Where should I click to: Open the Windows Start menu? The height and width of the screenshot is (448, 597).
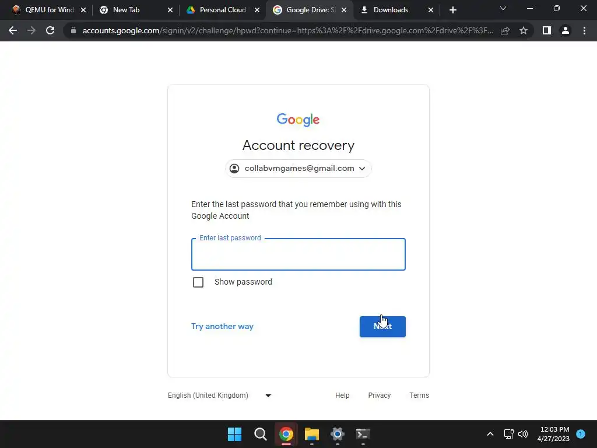(234, 434)
